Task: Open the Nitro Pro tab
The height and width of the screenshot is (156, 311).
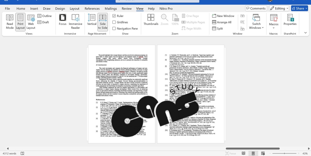Action: (166, 8)
